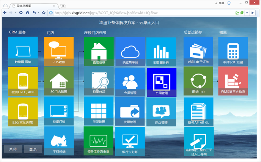Open 微信O2O, APP tile
This screenshot has height=162, width=261.
click(x=23, y=81)
